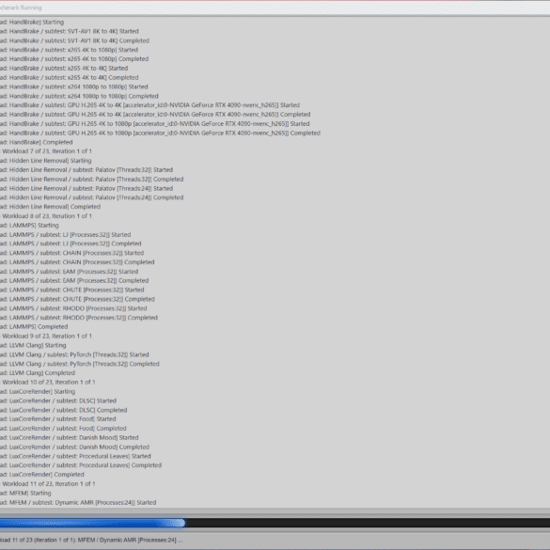Select the 'LJ [Processes:32]] Completed' line
550x550 pixels.
coord(71,244)
